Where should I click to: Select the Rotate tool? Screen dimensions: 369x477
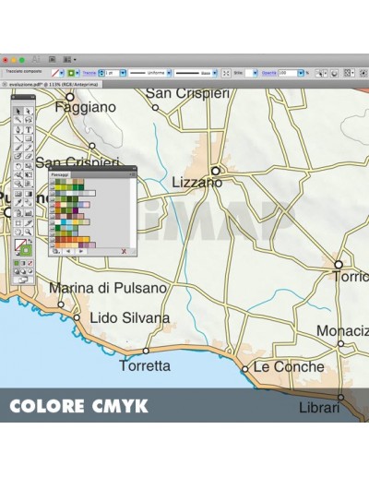coord(18,166)
